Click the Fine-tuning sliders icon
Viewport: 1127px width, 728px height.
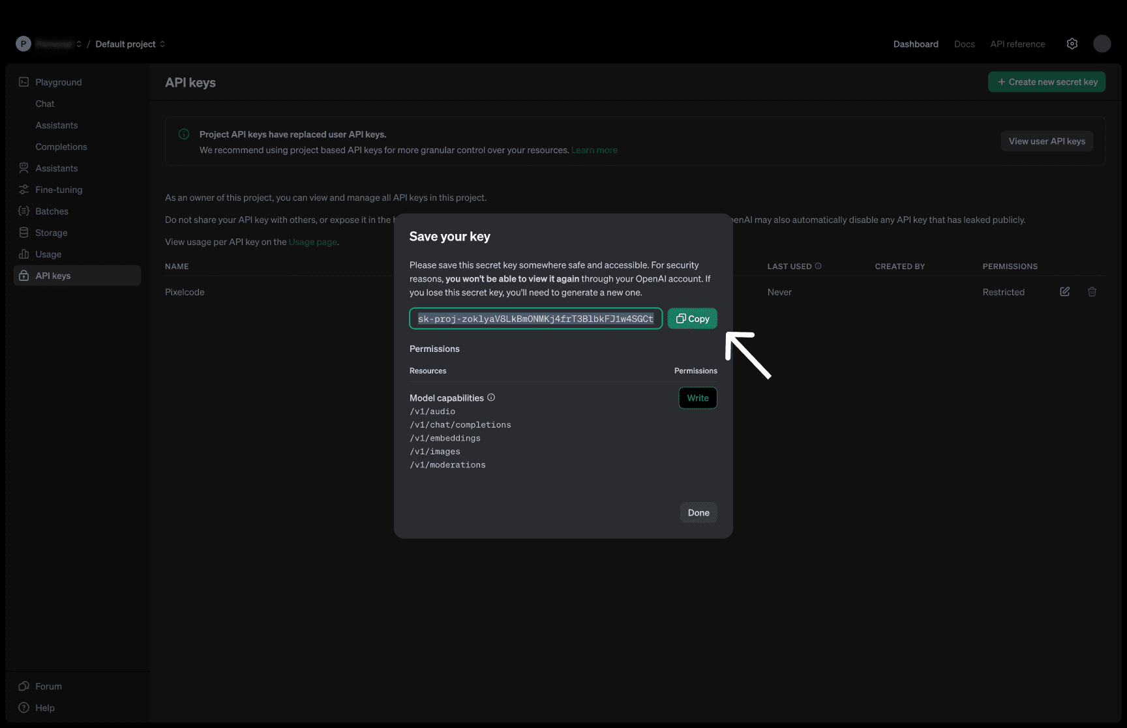coord(24,190)
